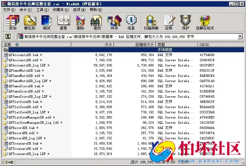This screenshot has height=166, width=246.
Task: Select file QPRecordDB.mdf
Action: pyautogui.click(x=23, y=133)
